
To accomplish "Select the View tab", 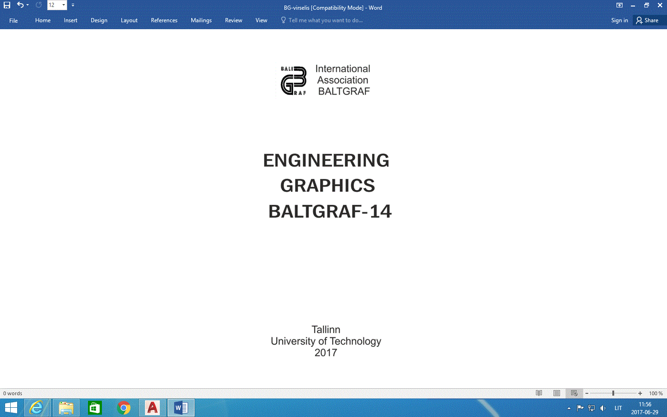I will 261,20.
